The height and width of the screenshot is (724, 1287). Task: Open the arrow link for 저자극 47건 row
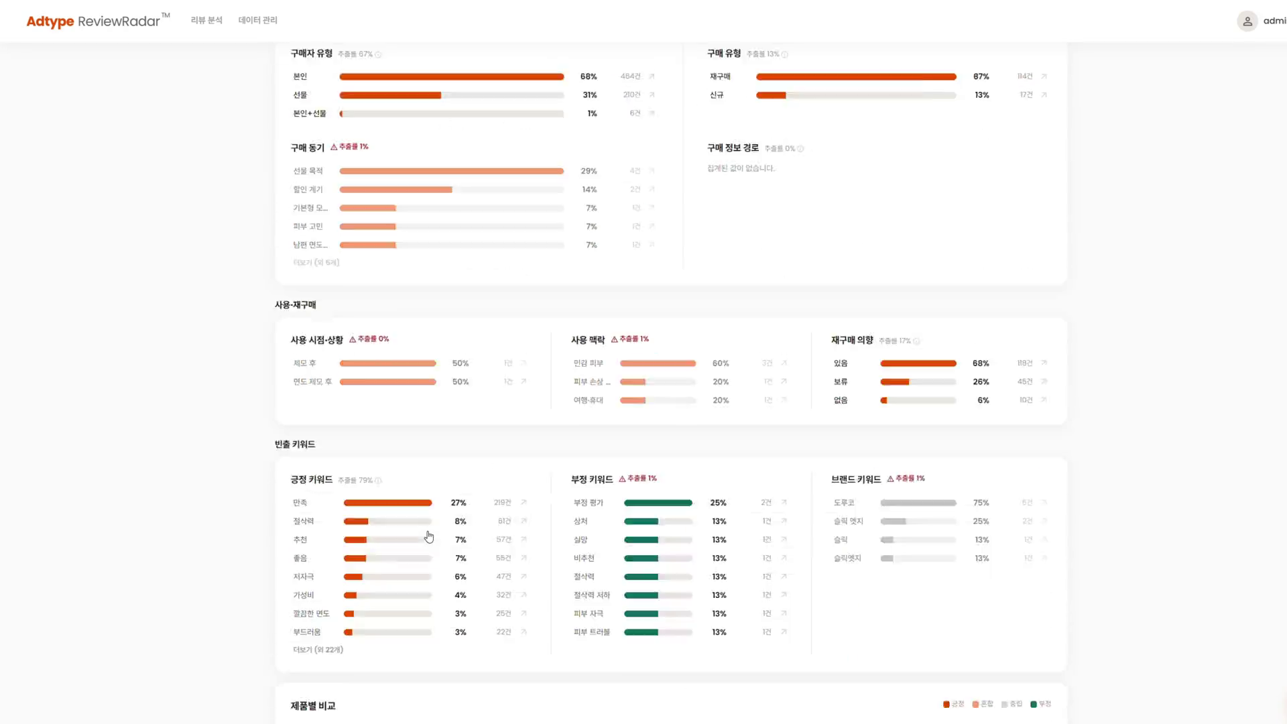click(524, 577)
